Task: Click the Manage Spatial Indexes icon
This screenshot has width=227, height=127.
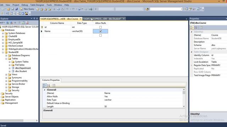Action: click(x=27, y=13)
